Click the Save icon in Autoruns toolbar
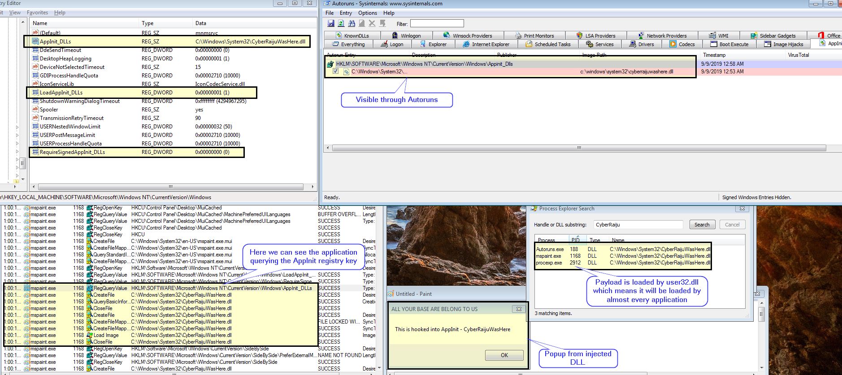The width and height of the screenshot is (842, 375). (331, 23)
